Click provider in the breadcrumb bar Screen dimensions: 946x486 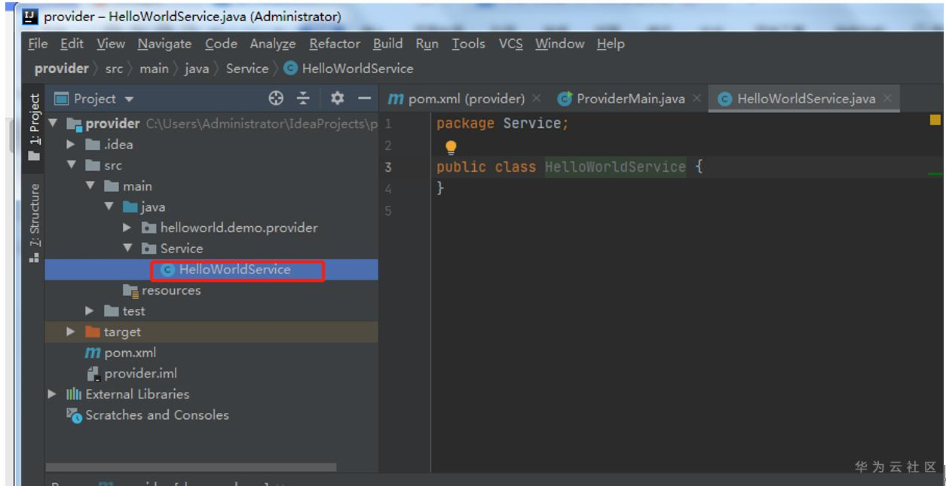click(x=61, y=69)
